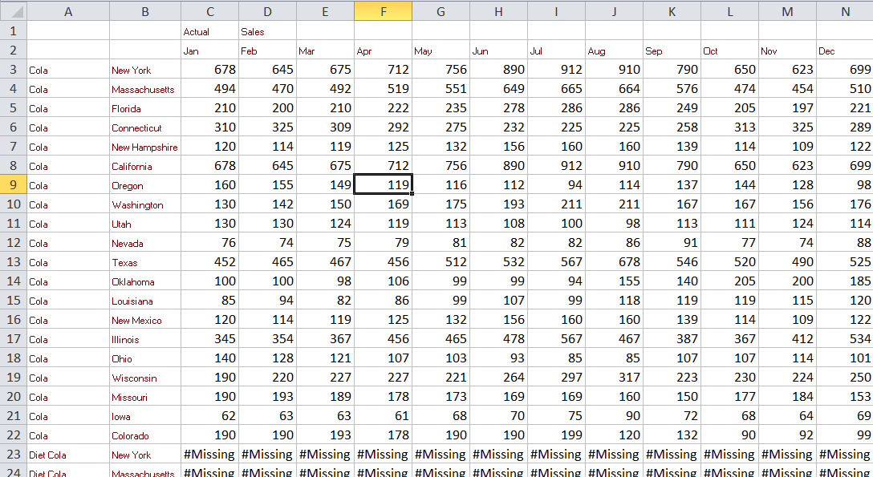This screenshot has width=873, height=477.
Task: Click the 'Aug' month header cell
Action: click(x=615, y=50)
